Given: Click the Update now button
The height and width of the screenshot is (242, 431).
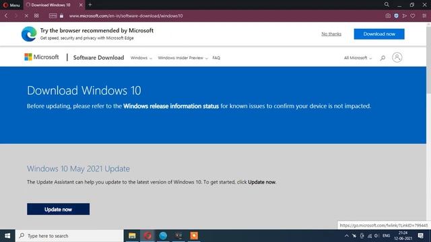Looking at the screenshot, I should 59,209.
